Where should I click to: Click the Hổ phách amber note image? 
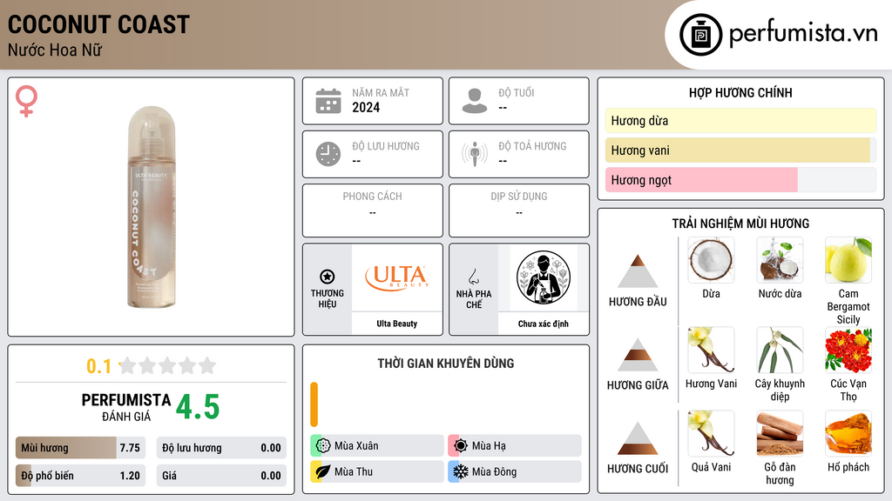(x=848, y=433)
